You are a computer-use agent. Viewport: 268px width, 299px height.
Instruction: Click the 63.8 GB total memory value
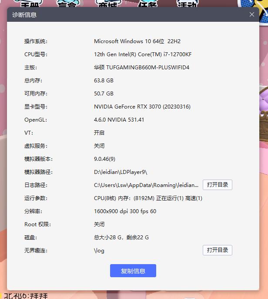point(104,81)
